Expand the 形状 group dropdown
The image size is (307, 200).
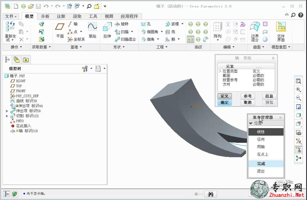coord(119,47)
